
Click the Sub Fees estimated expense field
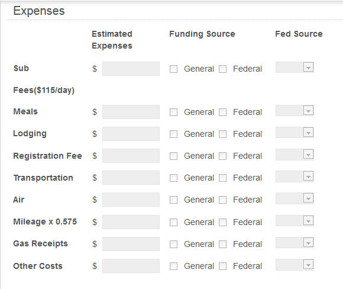(x=131, y=69)
